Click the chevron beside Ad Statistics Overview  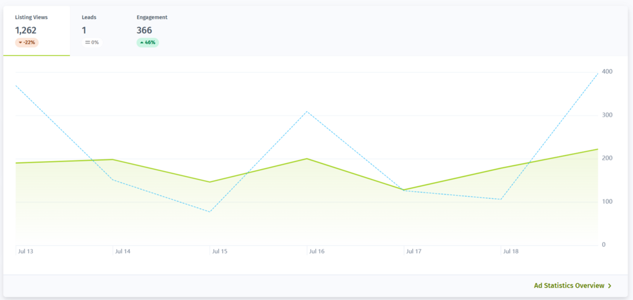click(610, 286)
